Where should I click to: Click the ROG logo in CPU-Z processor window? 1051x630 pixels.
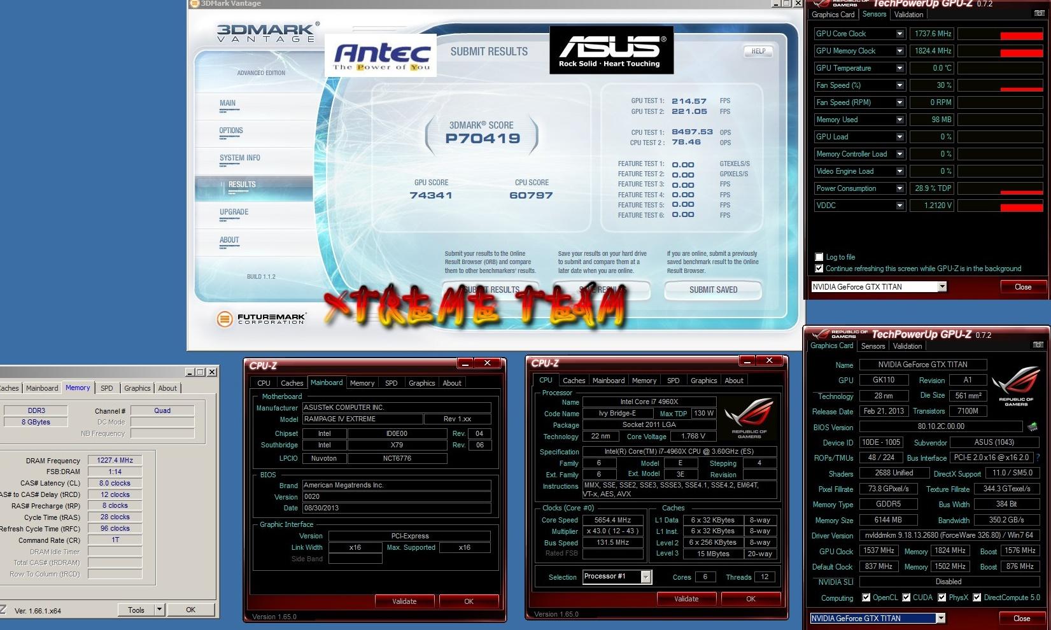tap(749, 417)
